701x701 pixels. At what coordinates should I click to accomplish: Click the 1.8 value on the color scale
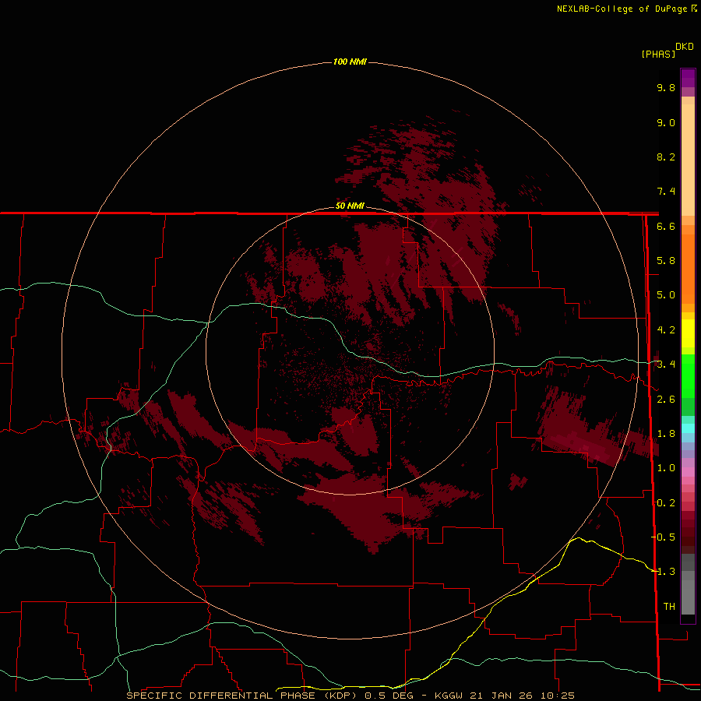pyautogui.click(x=666, y=434)
